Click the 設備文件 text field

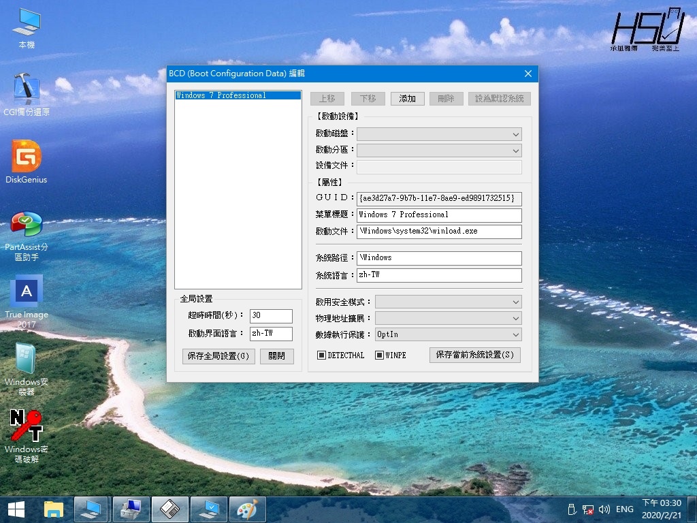point(439,167)
